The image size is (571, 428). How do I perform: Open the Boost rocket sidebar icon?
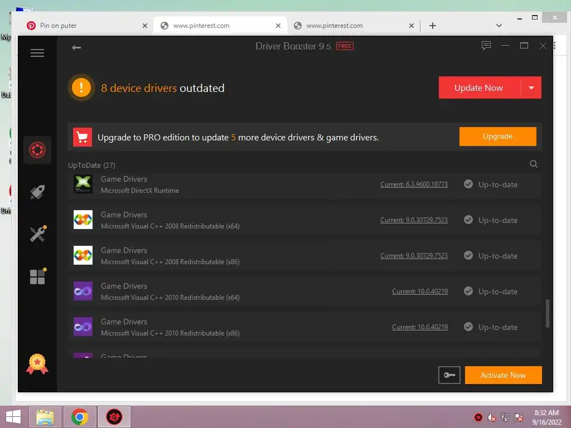coord(37,192)
